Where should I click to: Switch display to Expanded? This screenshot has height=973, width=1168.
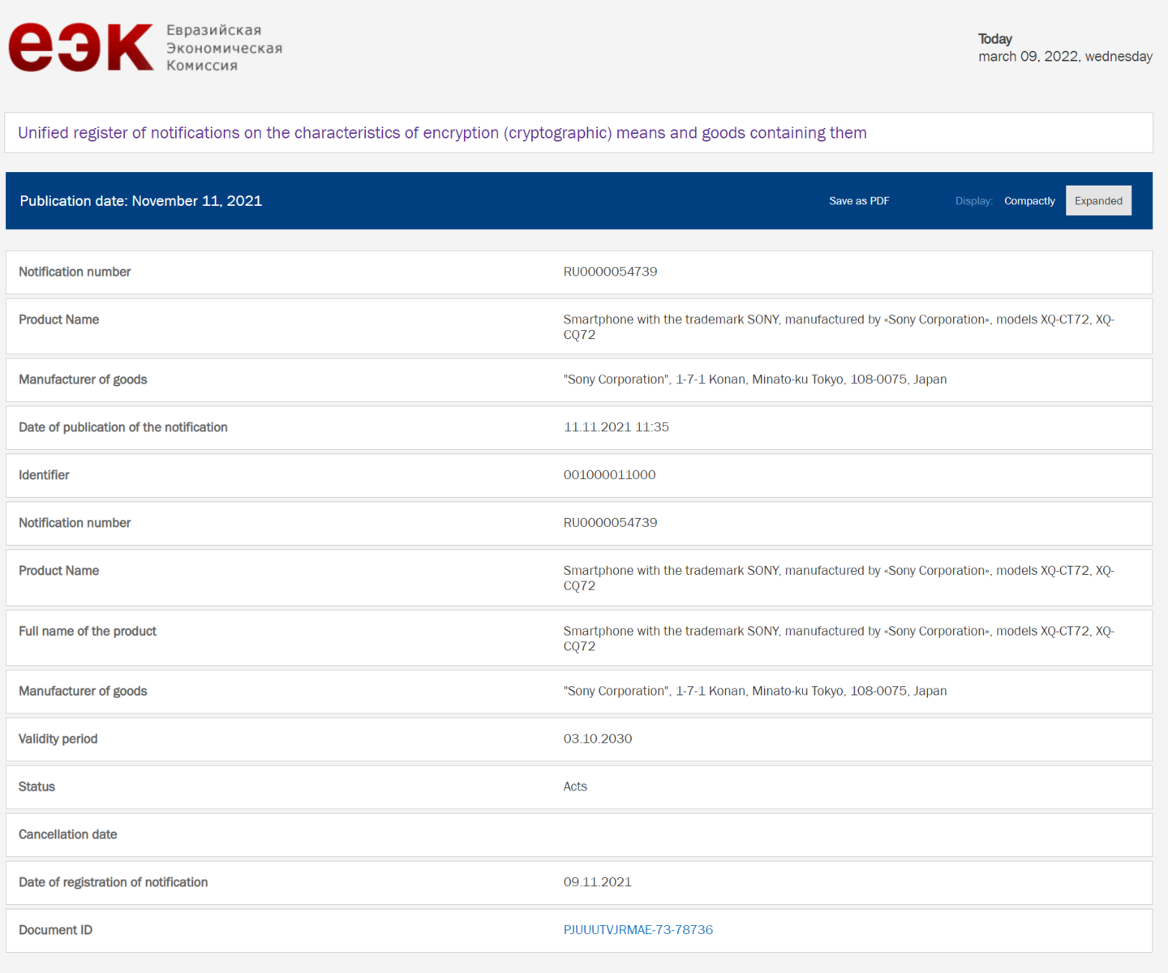tap(1098, 201)
